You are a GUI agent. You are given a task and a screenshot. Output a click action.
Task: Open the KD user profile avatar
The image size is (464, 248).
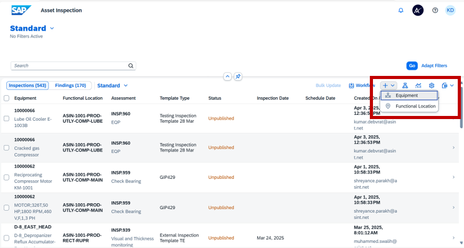450,10
